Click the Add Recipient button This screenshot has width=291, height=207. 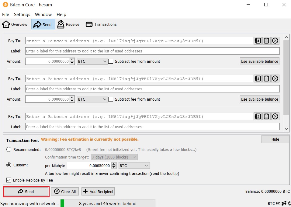(x=98, y=192)
